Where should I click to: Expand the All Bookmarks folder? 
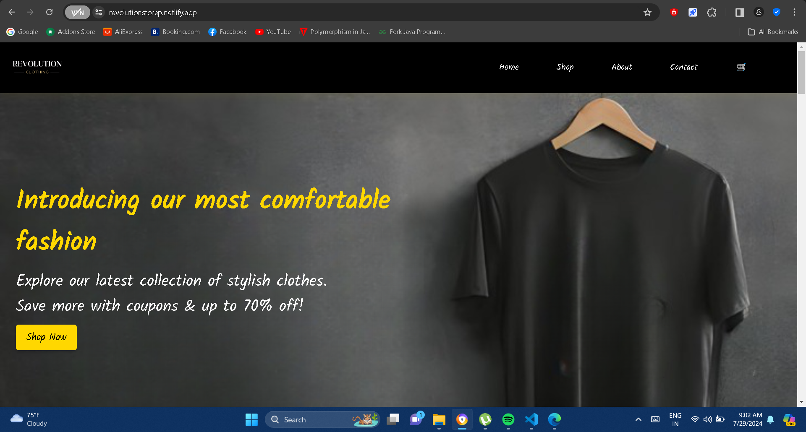pyautogui.click(x=773, y=32)
